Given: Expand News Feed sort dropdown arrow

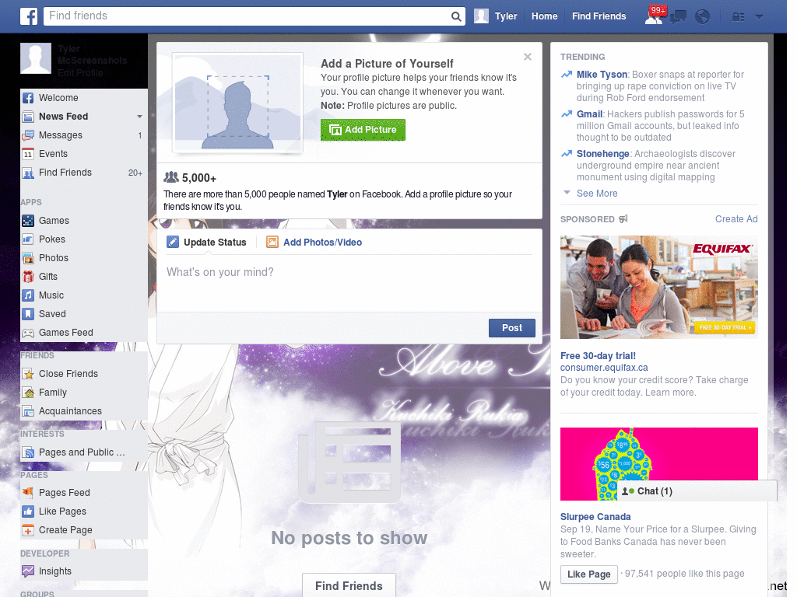Looking at the screenshot, I should tap(139, 117).
